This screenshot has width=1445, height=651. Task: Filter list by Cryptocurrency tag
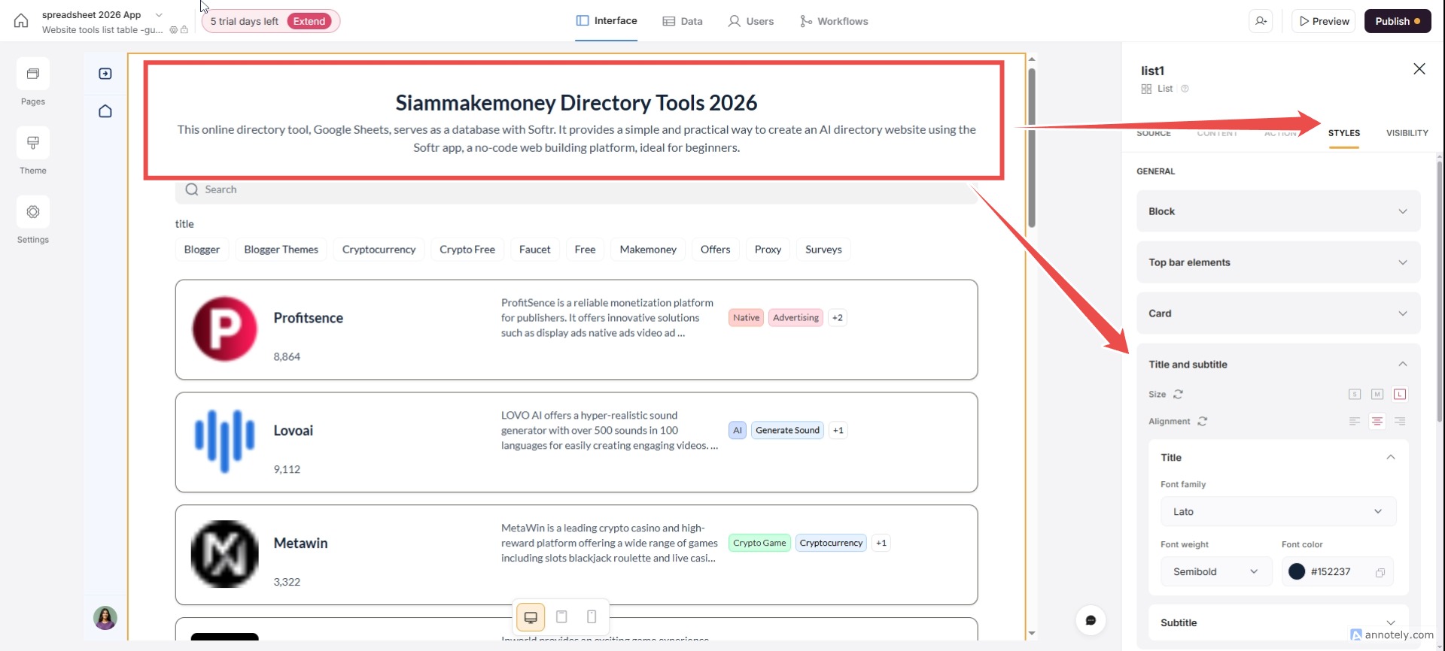[379, 250]
